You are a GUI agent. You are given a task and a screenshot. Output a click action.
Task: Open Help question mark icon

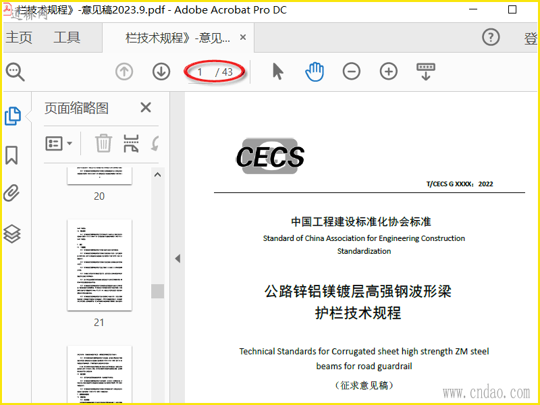click(x=491, y=37)
